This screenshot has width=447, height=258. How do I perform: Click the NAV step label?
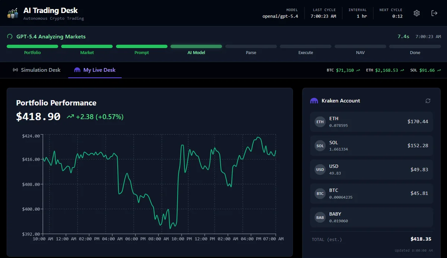tap(360, 53)
